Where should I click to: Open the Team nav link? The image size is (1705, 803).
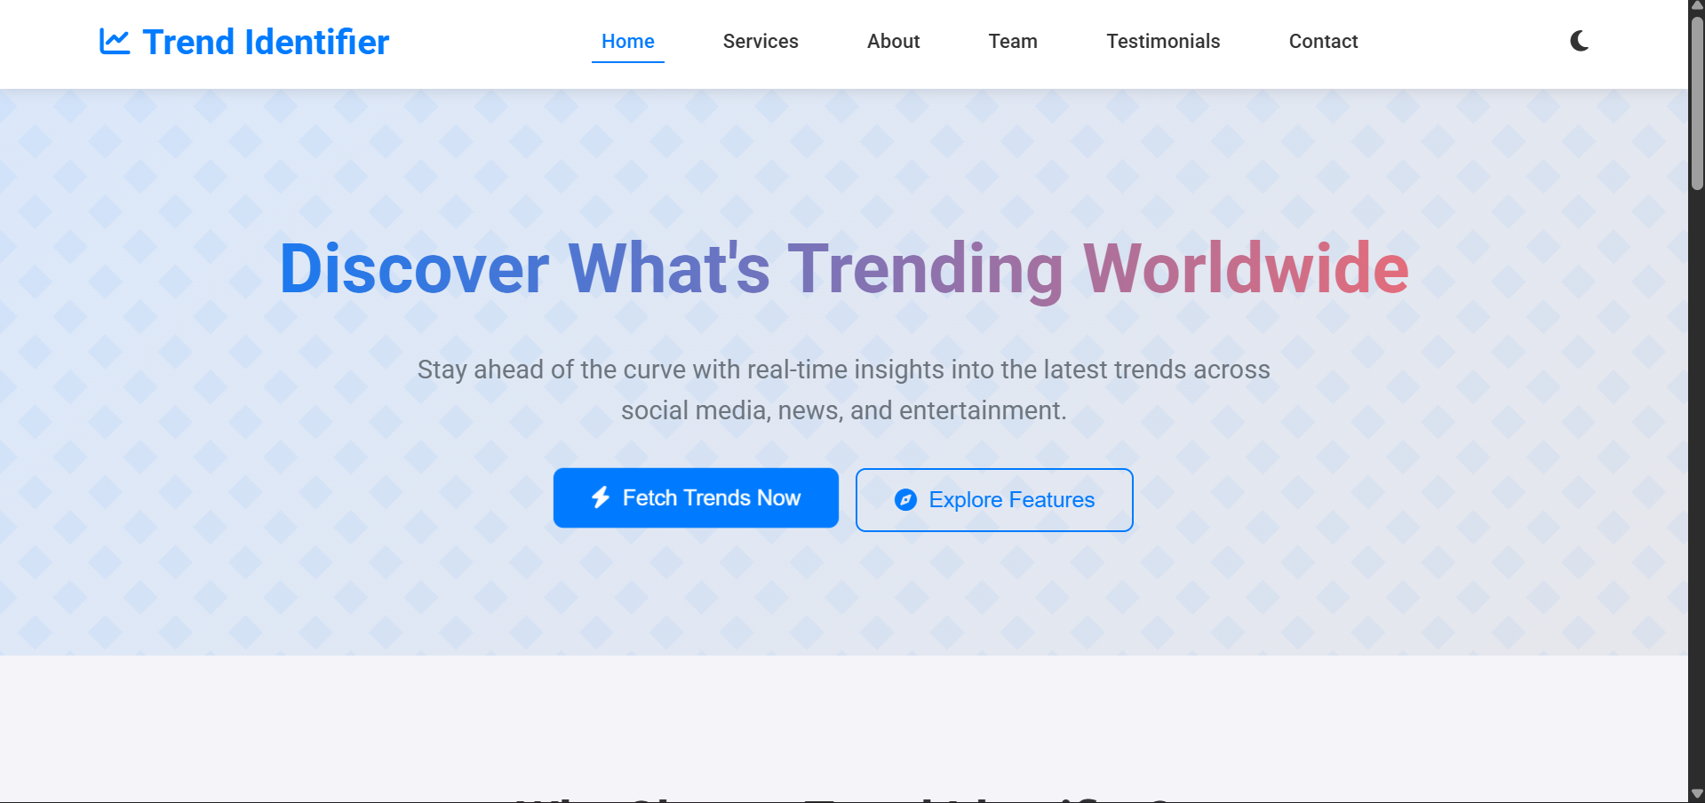(x=1012, y=42)
